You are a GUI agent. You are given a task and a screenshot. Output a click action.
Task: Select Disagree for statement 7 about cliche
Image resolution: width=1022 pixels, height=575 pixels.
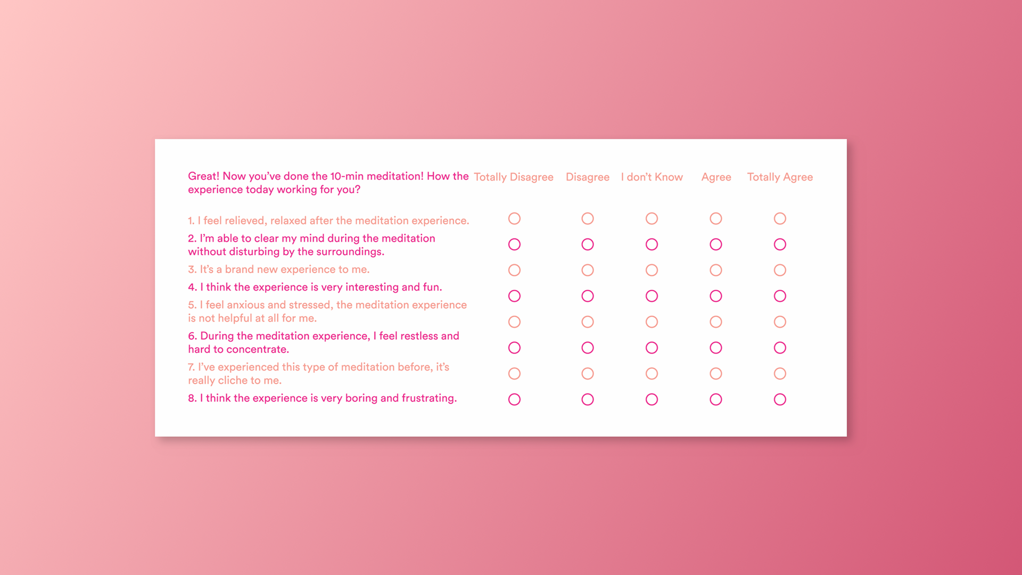[588, 374]
